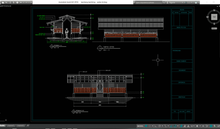This screenshot has height=129, width=220.
Task: Click the REVISI title block header
Action: 182,10
